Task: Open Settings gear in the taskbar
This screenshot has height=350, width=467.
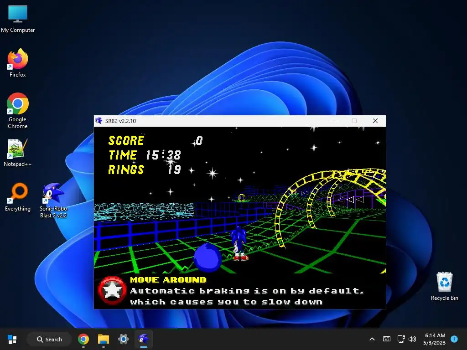Action: [123, 339]
